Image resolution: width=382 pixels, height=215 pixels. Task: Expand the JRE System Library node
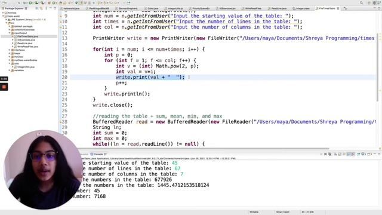(x=6, y=20)
